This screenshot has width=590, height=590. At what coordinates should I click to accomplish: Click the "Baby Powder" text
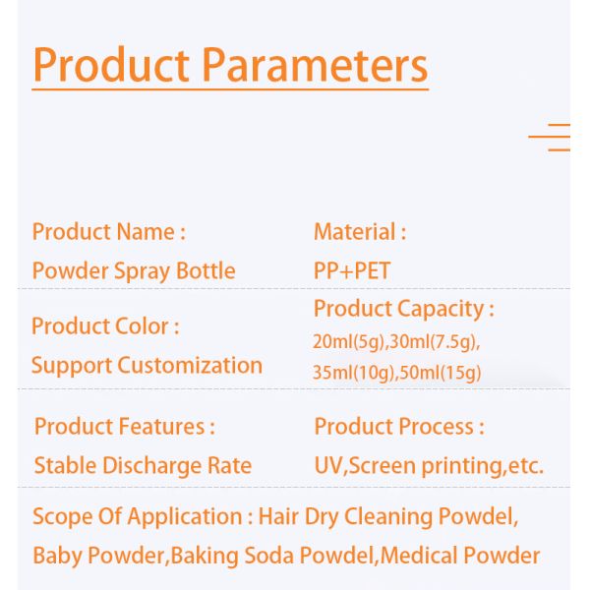[98, 556]
